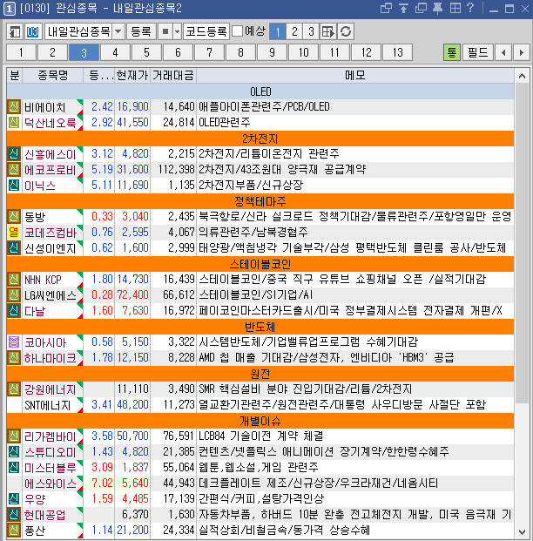
Task: Click the badge icon beside 풍산
Action: pyautogui.click(x=14, y=531)
